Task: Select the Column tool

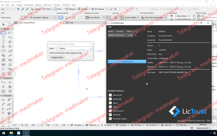Action: coord(3,37)
